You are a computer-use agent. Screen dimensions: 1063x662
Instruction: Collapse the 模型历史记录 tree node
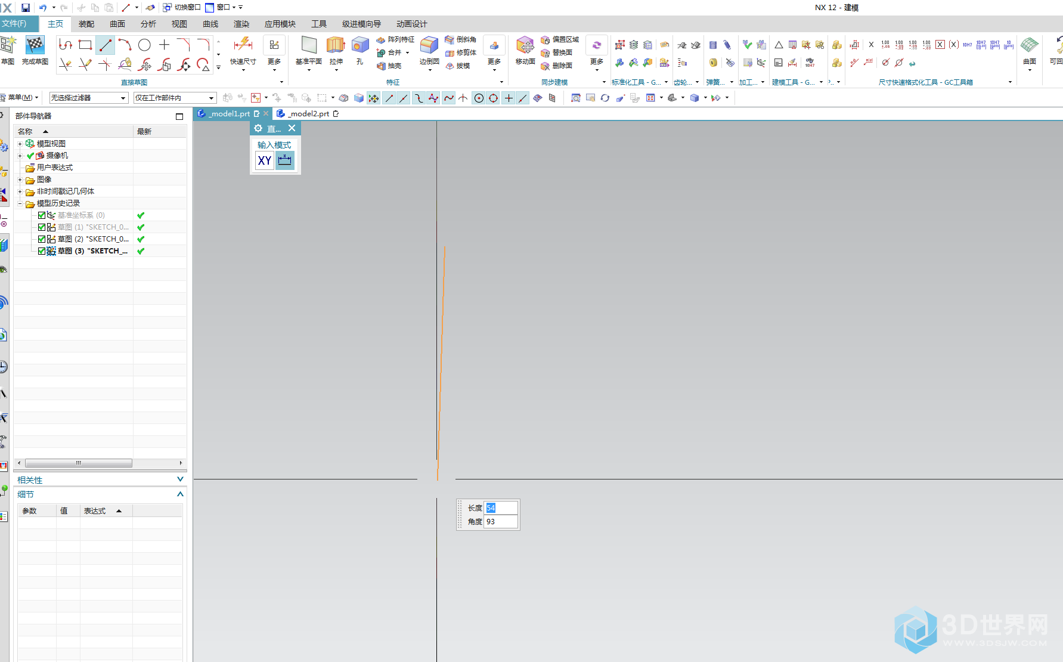[20, 203]
